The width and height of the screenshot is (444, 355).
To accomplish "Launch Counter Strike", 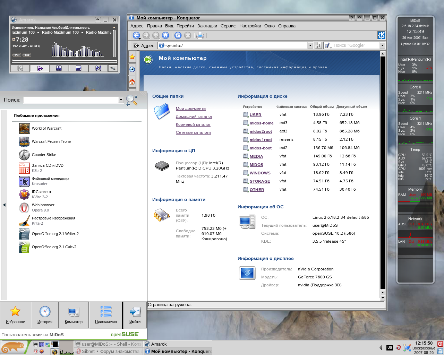I will coord(37,155).
